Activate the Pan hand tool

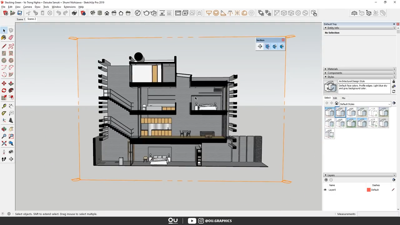[11, 129]
